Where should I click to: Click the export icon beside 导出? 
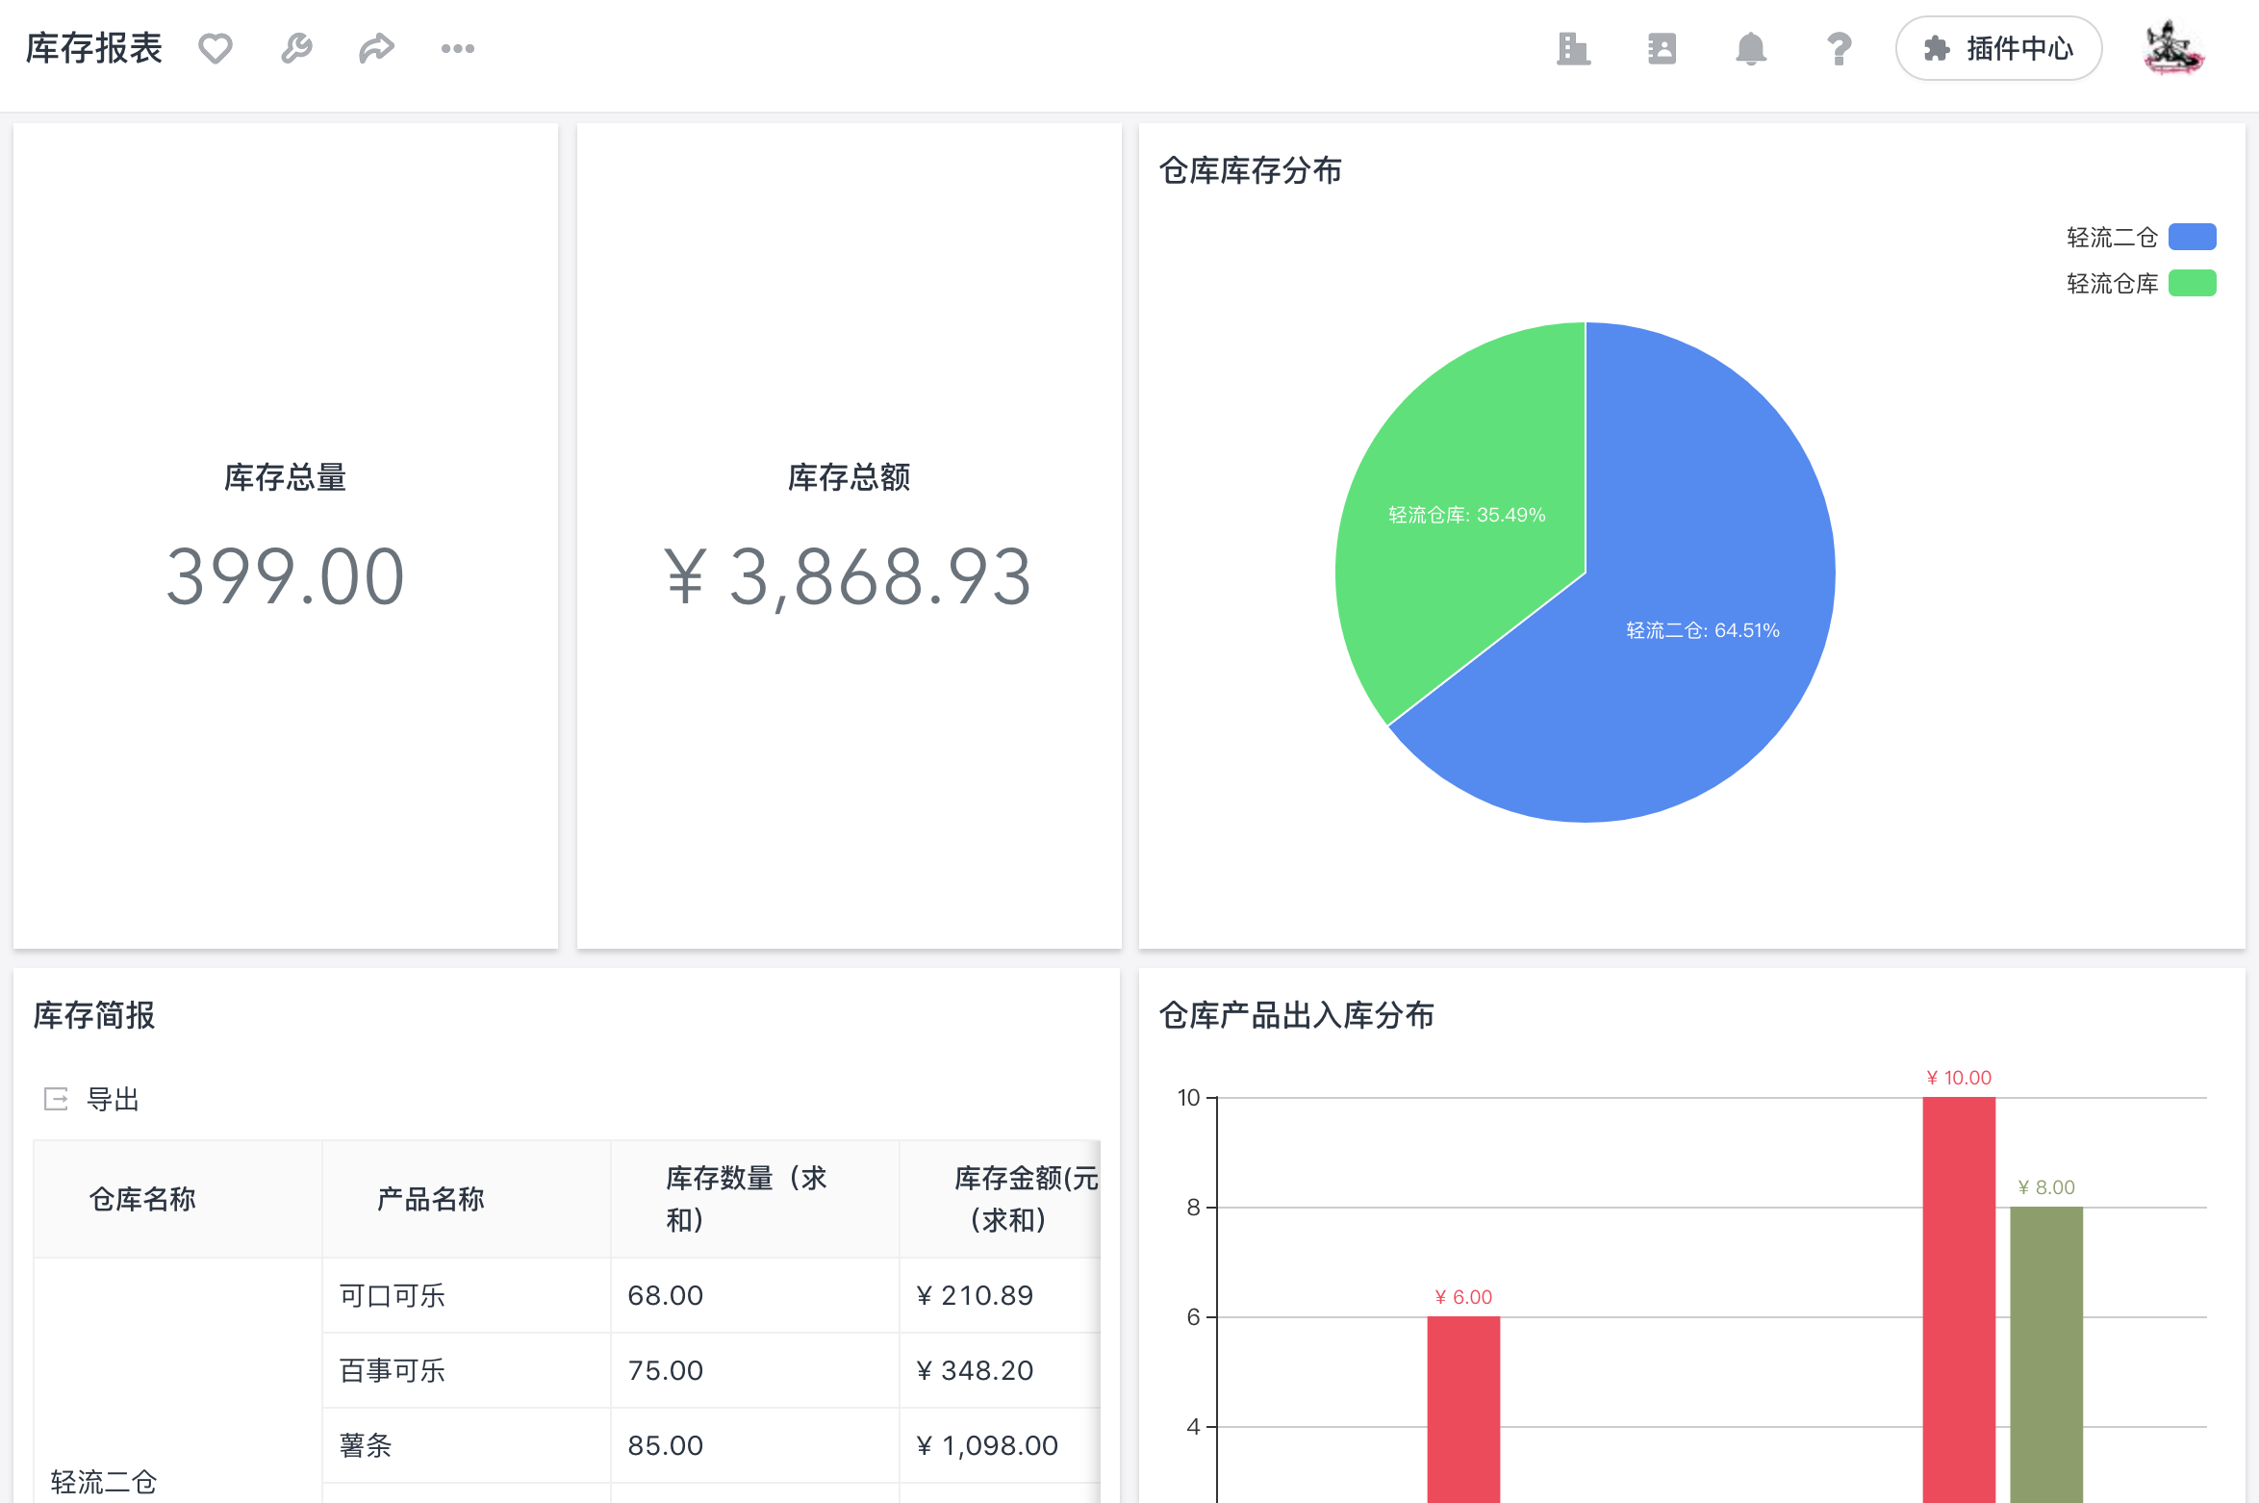coord(55,1099)
